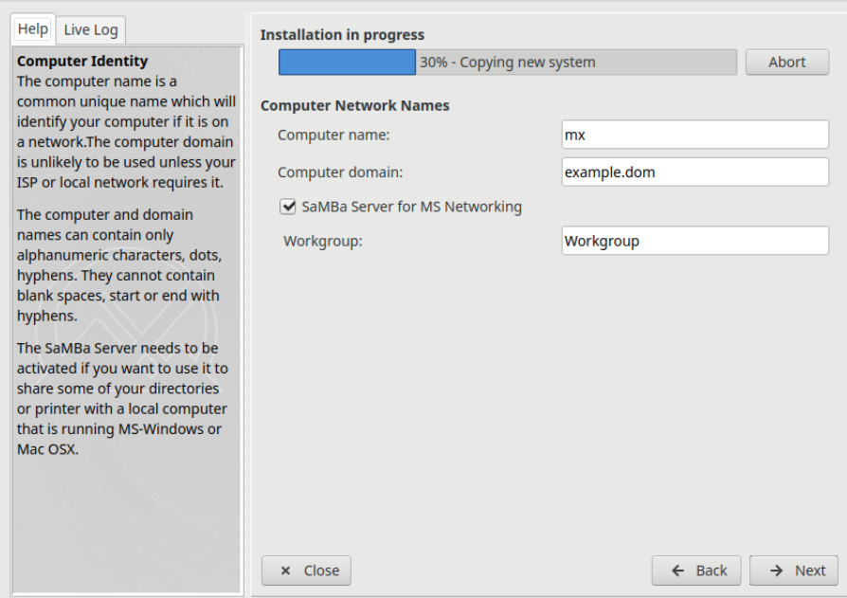Switch to the Live Log tab

(91, 29)
